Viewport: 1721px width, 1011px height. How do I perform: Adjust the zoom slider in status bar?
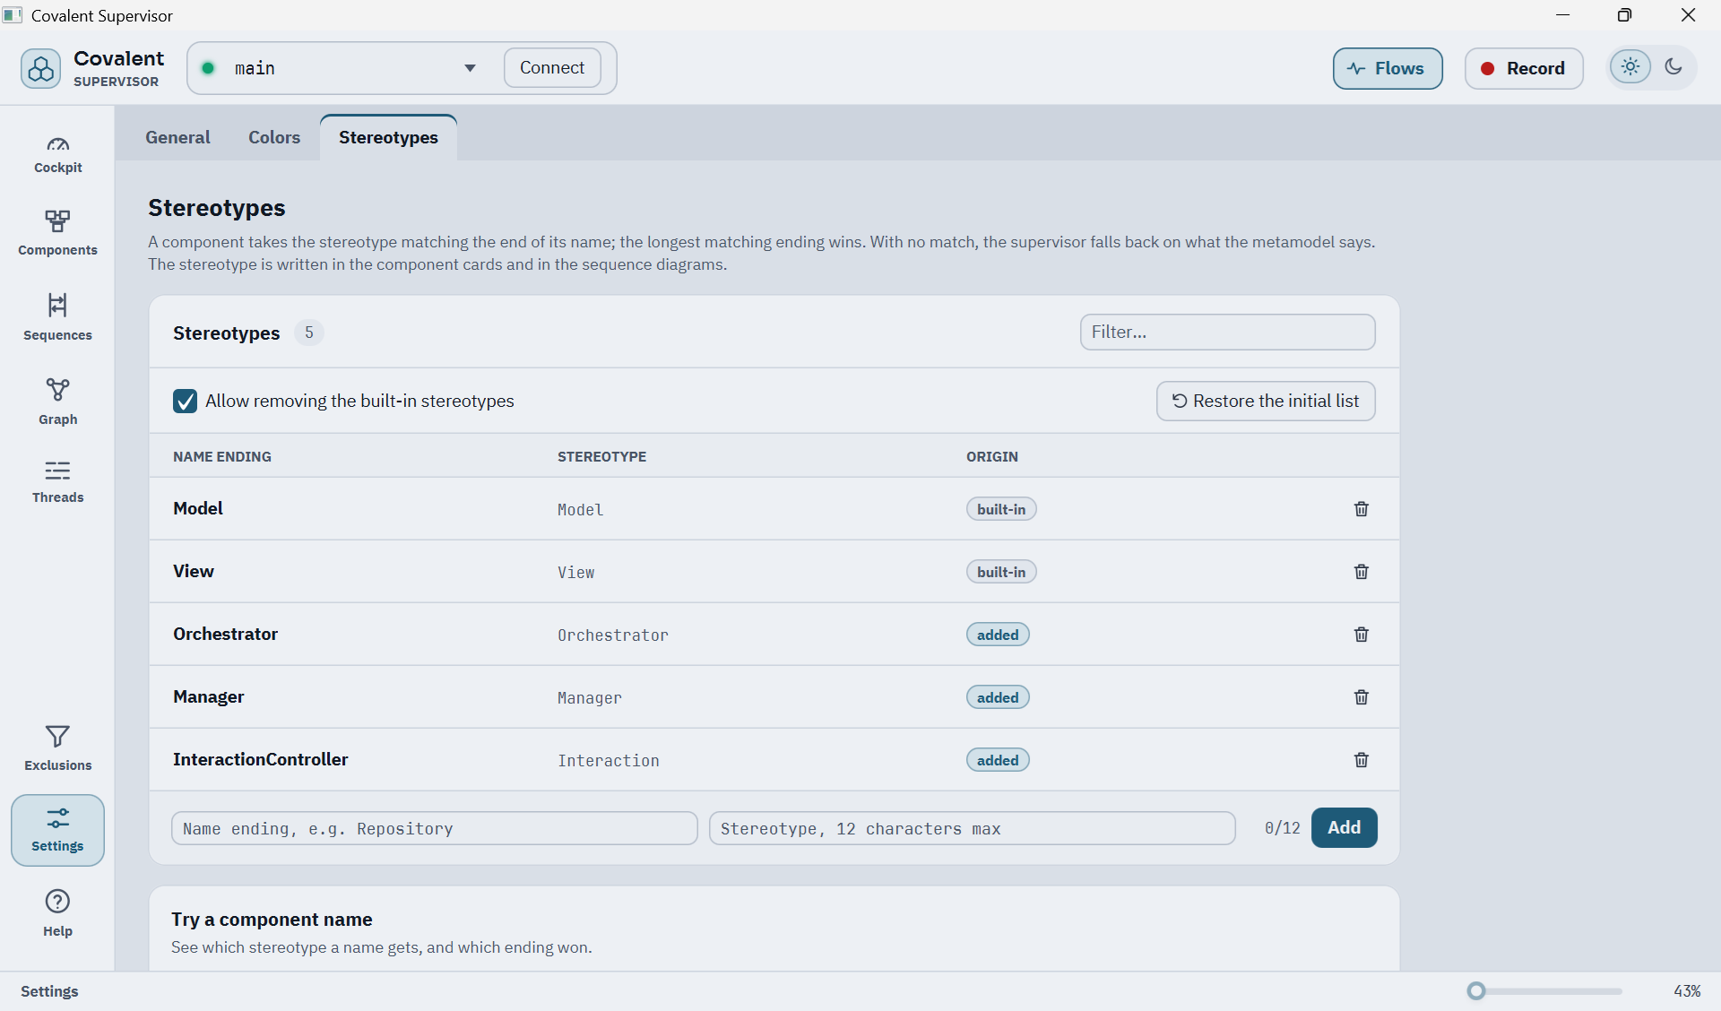pos(1476,990)
